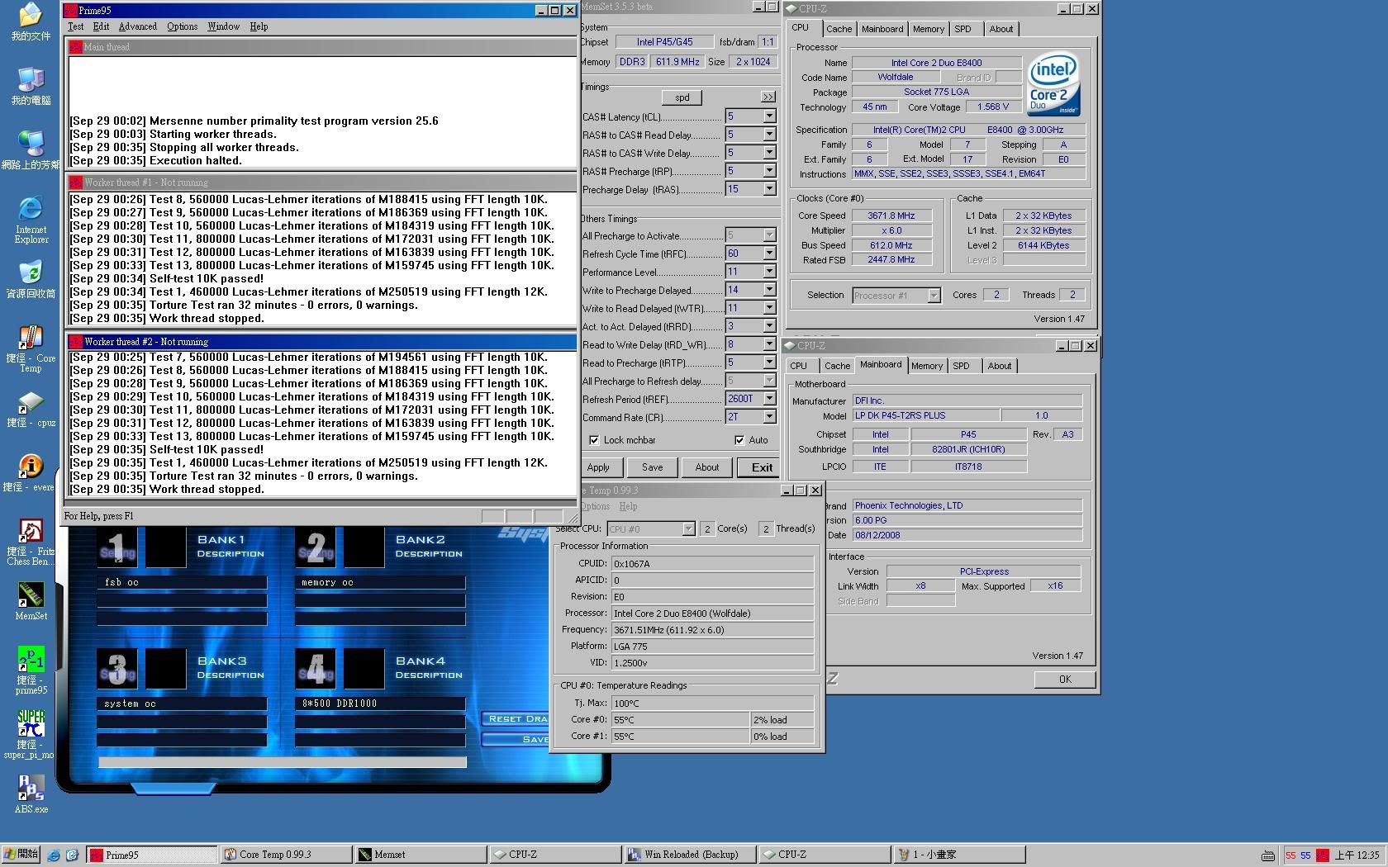
Task: Click the keyboard tray icon
Action: (1267, 855)
